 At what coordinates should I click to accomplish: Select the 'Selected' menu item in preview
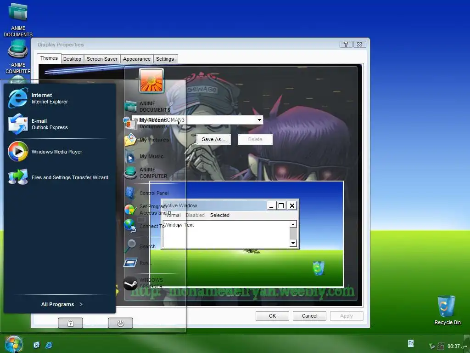(x=220, y=215)
